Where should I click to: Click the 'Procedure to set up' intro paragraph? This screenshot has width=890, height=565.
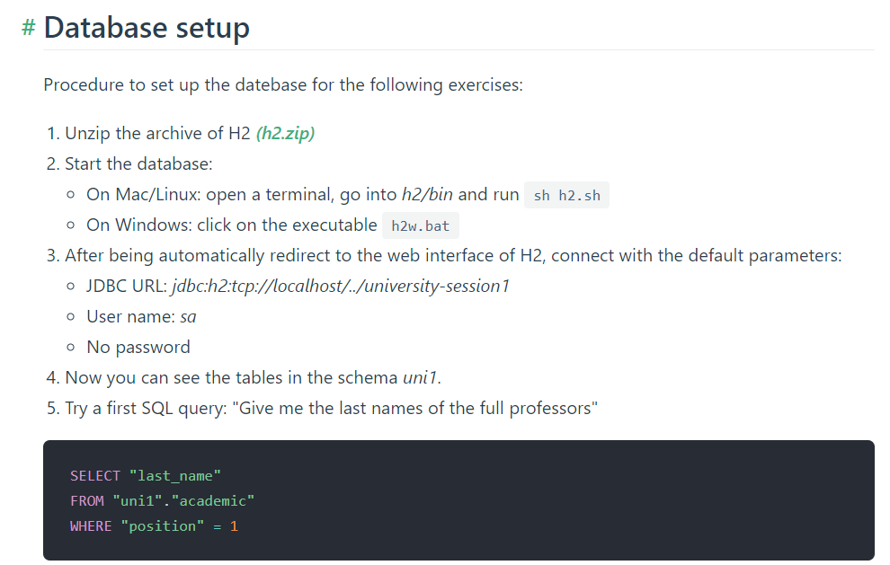[x=282, y=85]
